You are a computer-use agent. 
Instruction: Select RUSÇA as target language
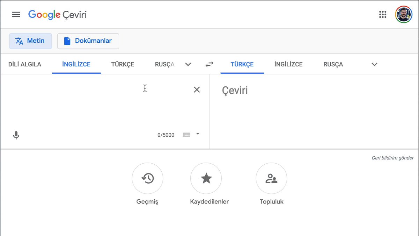click(333, 64)
